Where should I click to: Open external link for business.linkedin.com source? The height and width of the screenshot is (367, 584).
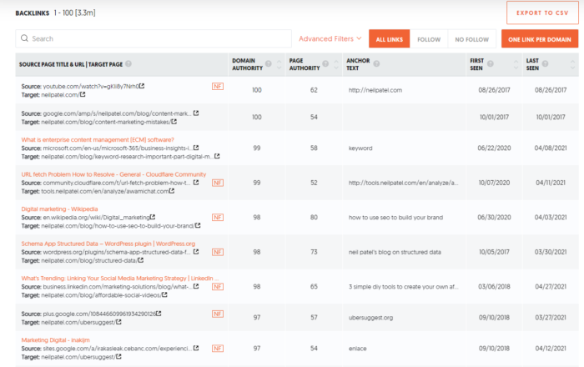coord(196,286)
